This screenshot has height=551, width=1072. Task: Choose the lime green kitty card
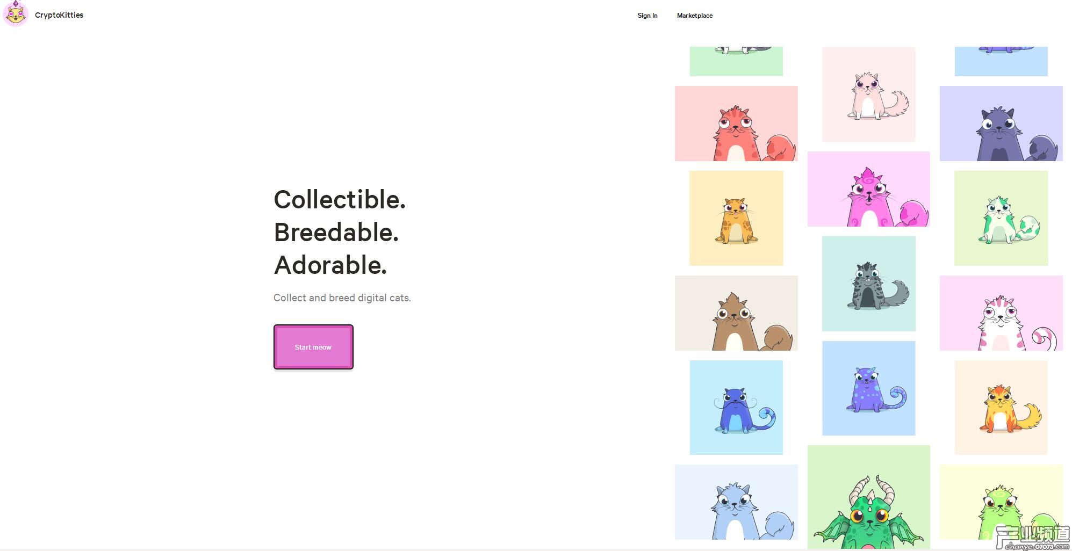[x=1001, y=502]
